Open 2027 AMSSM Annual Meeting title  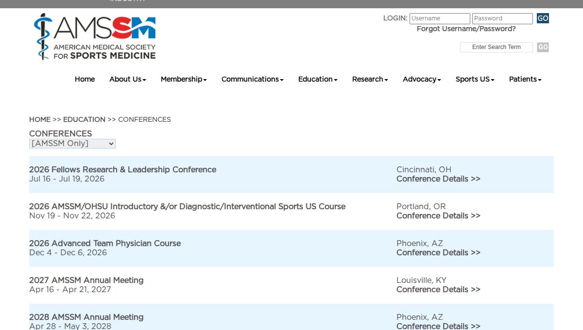pyautogui.click(x=86, y=280)
